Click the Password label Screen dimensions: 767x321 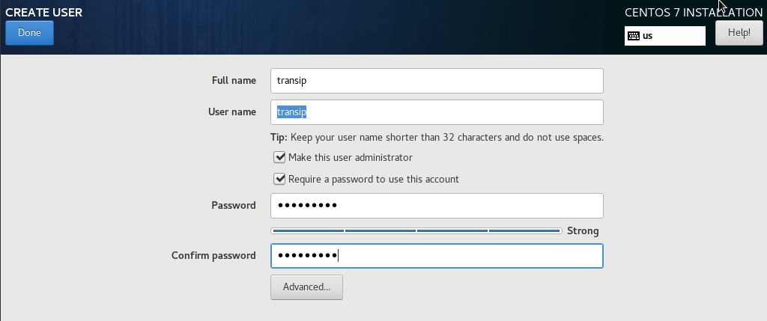pyautogui.click(x=234, y=205)
